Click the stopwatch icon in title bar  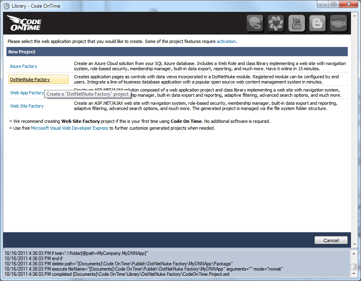coord(6,6)
